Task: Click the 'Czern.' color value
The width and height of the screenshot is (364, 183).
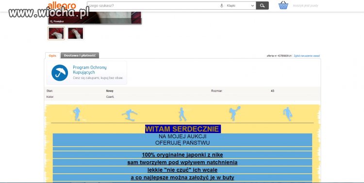Action: point(110,97)
